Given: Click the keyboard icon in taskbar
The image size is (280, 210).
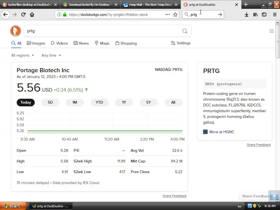Looking at the screenshot, I should pos(240,206).
